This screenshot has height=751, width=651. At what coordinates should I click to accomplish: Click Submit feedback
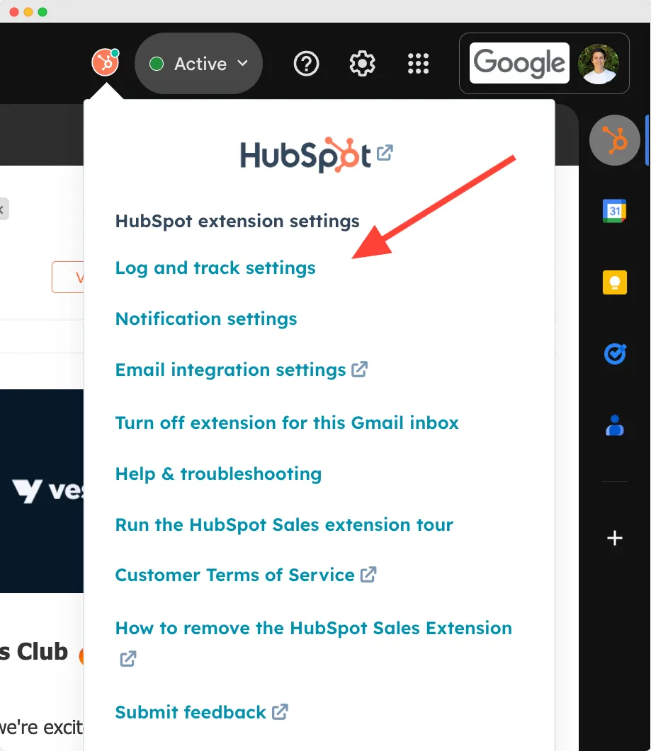click(x=190, y=712)
